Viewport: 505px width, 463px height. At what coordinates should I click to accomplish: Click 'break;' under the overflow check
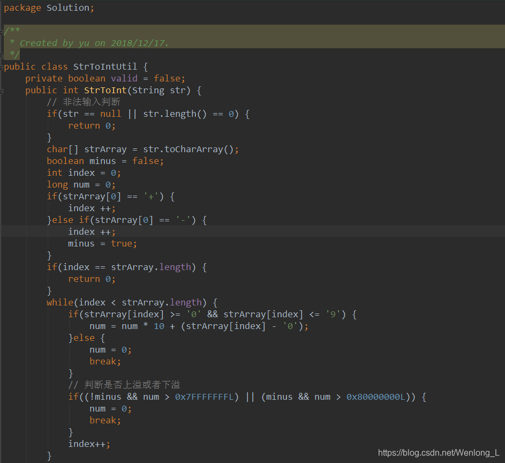point(105,421)
